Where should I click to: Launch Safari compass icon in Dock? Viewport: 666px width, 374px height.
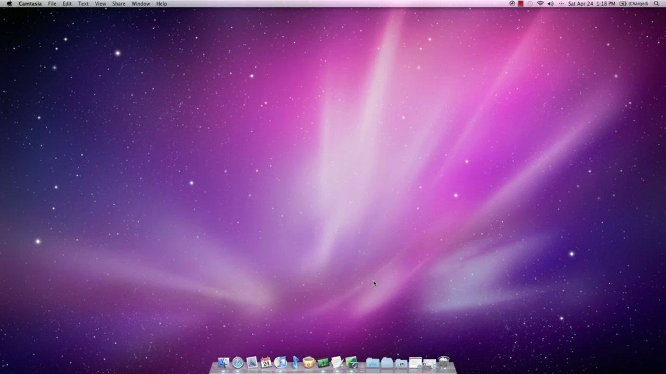[238, 362]
